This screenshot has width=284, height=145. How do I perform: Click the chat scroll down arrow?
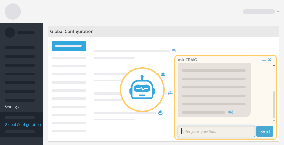[x=274, y=120]
